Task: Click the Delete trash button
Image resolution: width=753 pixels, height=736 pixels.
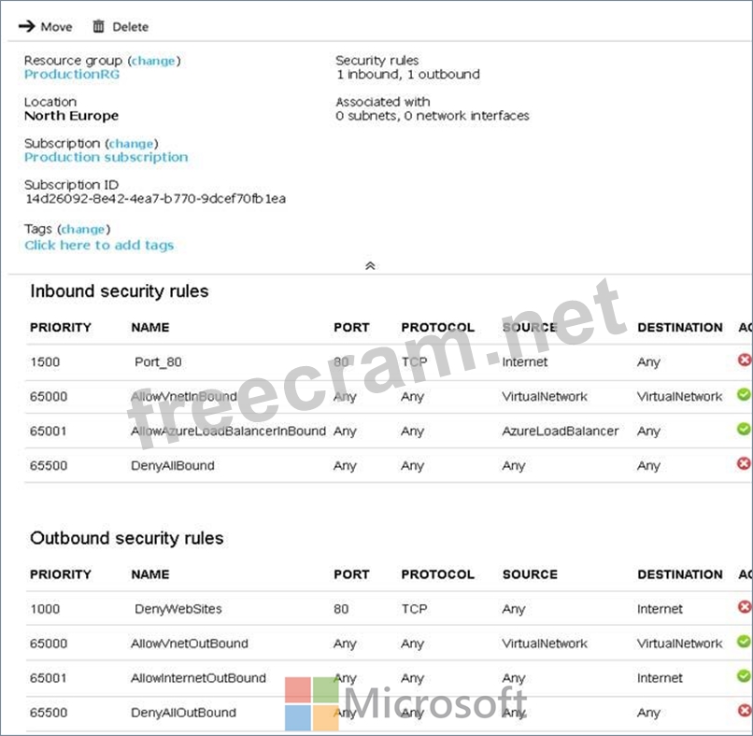Action: [x=121, y=26]
